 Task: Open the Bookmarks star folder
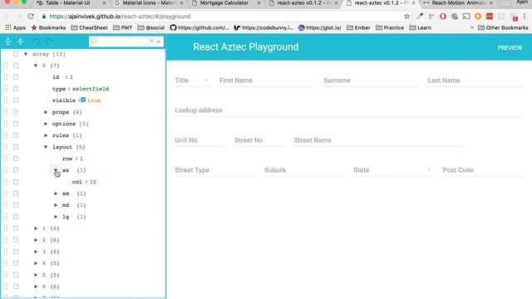pyautogui.click(x=48, y=27)
